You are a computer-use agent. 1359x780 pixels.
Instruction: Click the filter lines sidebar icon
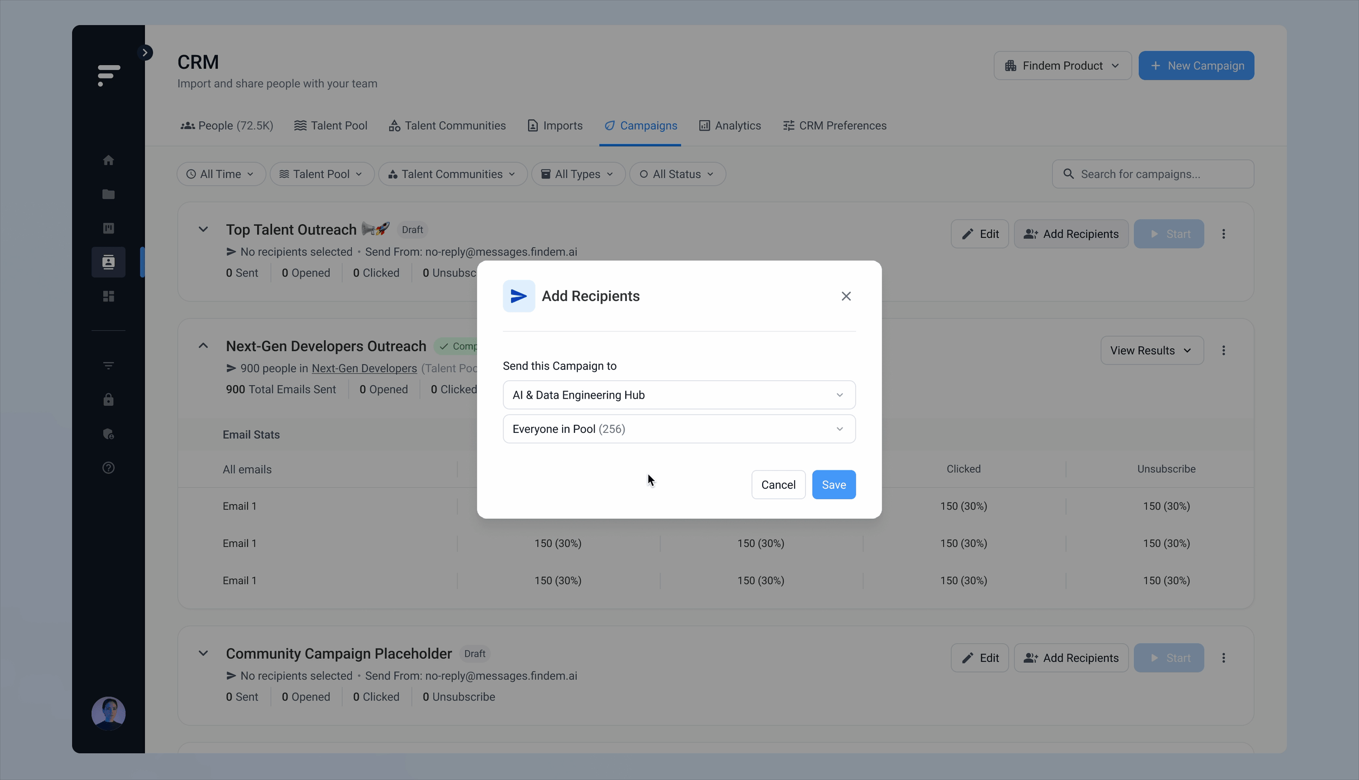coord(108,366)
